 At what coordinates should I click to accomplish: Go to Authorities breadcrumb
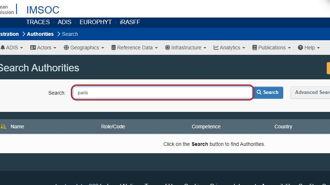pyautogui.click(x=40, y=34)
